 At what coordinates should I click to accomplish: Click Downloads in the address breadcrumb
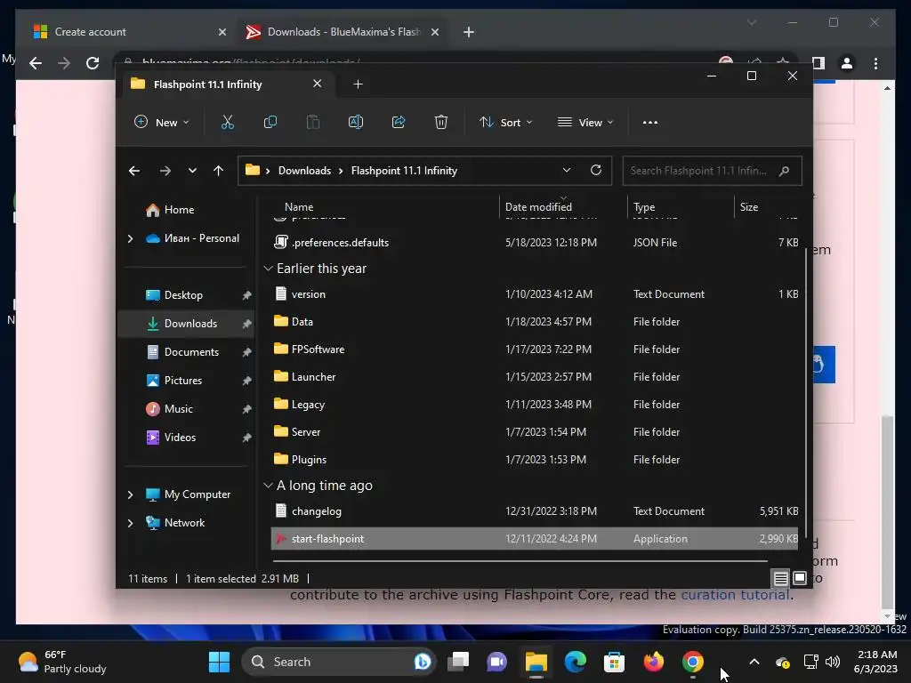304,171
